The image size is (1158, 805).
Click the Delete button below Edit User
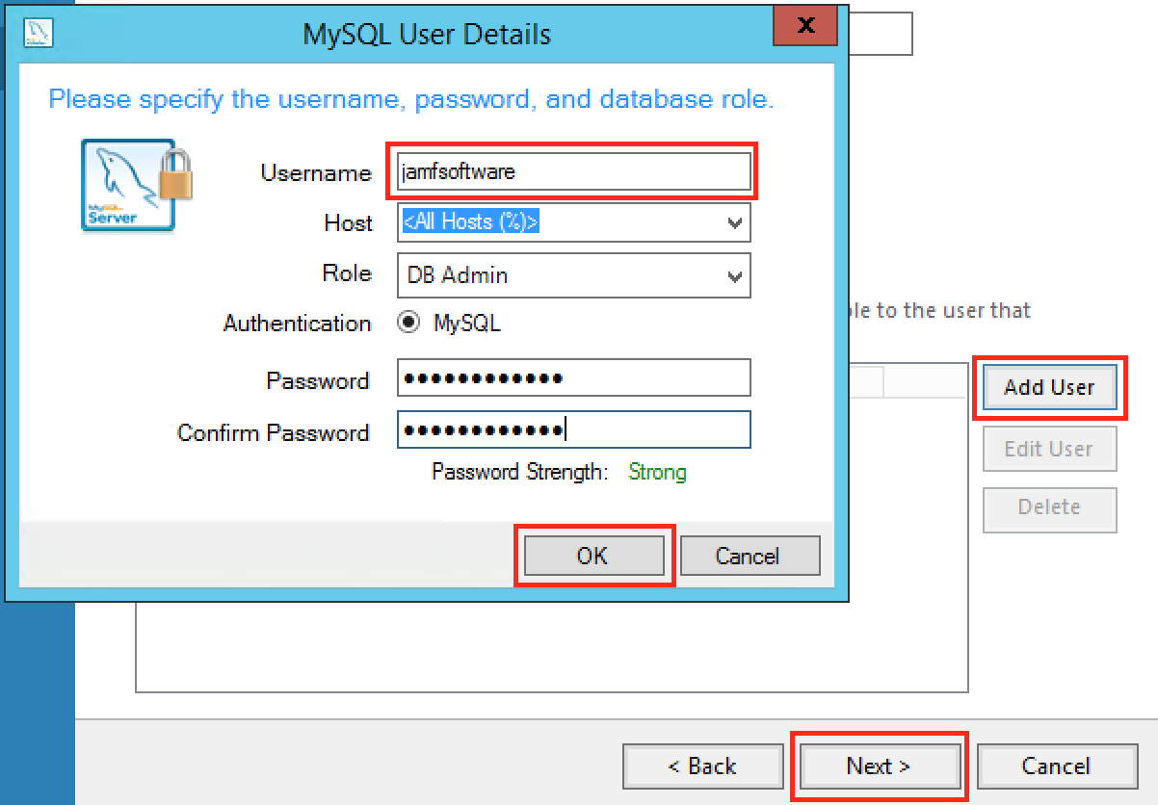tap(1049, 509)
